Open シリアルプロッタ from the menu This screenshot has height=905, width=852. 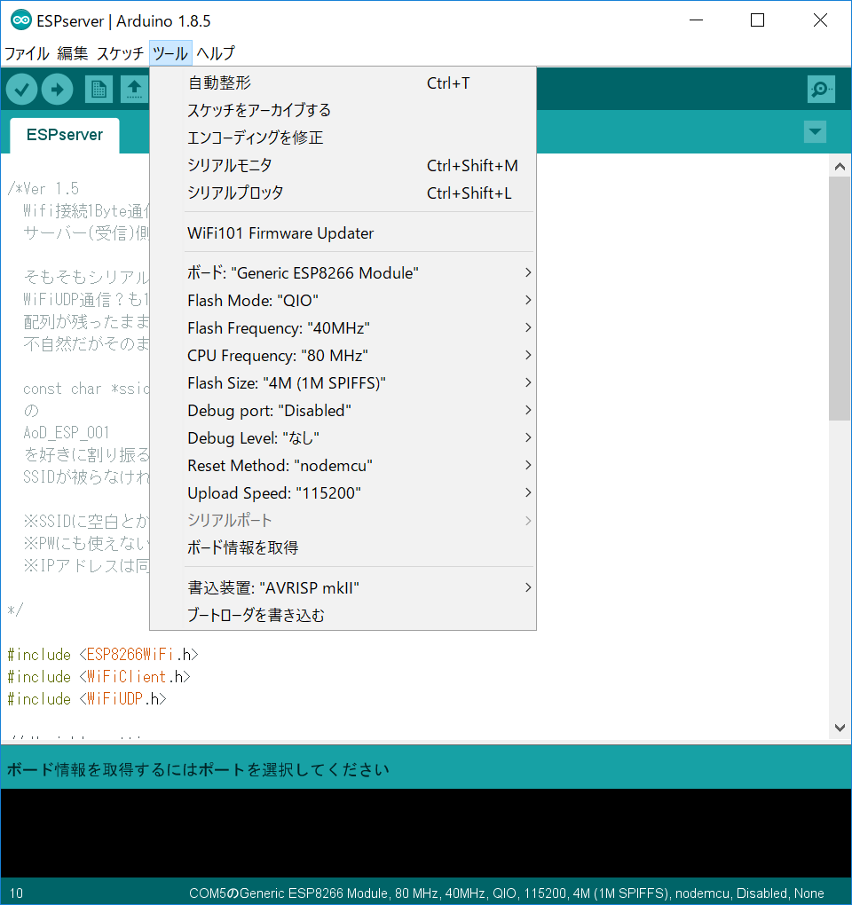tap(343, 193)
